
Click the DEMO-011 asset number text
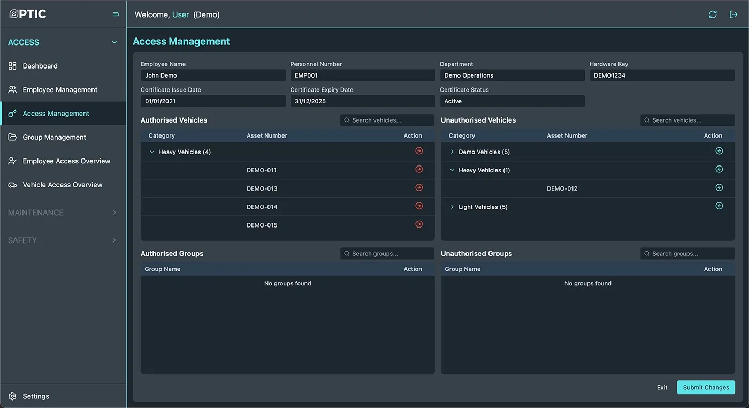click(x=262, y=170)
